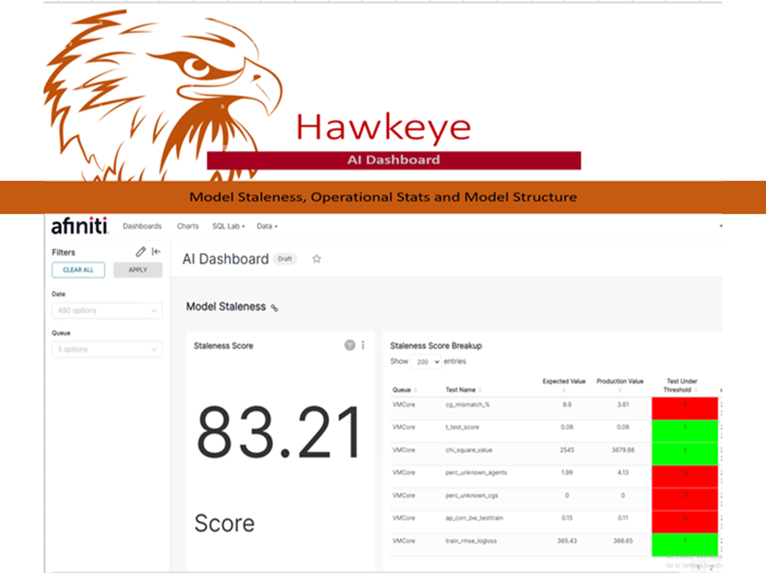Go to Charts tab
Image resolution: width=766 pixels, height=574 pixels.
pos(188,226)
